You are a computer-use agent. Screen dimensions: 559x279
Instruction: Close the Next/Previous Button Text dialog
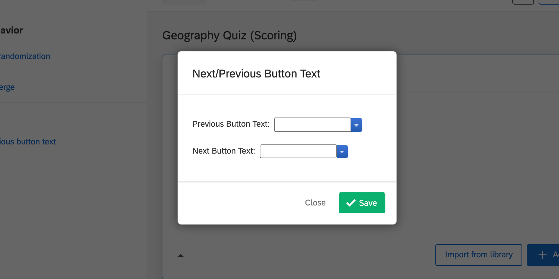(x=315, y=203)
